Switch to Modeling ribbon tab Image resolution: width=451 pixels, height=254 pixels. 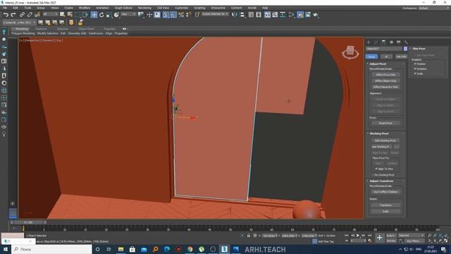tap(22, 29)
